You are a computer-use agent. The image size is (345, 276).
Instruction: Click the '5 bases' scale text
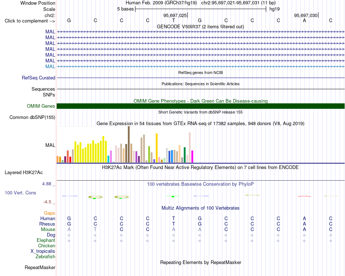[x=125, y=9]
